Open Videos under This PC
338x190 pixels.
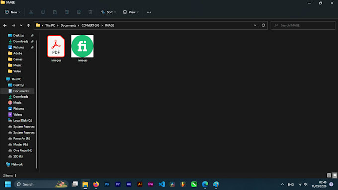pyautogui.click(x=18, y=115)
